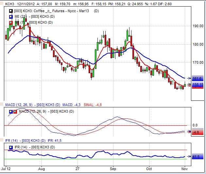Click the 0.0 level on the MACD axis
Screen dimensions: 206x174
[195, 125]
